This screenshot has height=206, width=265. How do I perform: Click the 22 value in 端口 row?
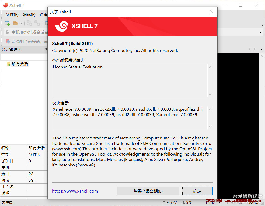pos(31,174)
